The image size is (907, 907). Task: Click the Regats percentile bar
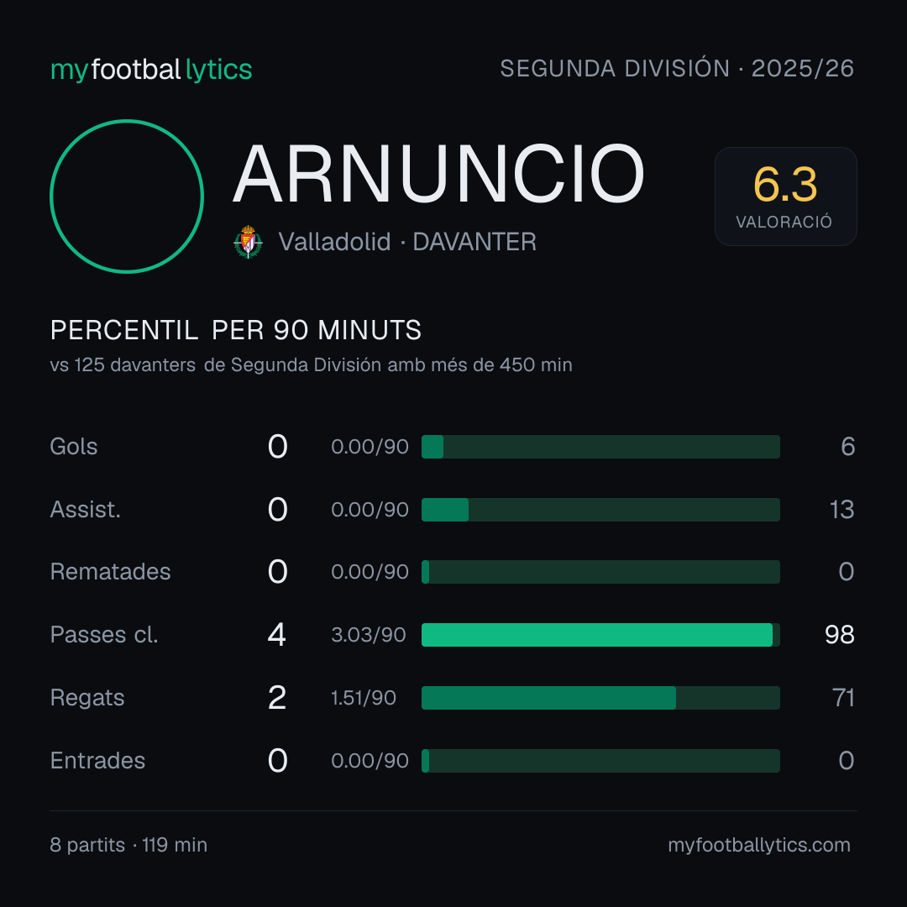600,698
